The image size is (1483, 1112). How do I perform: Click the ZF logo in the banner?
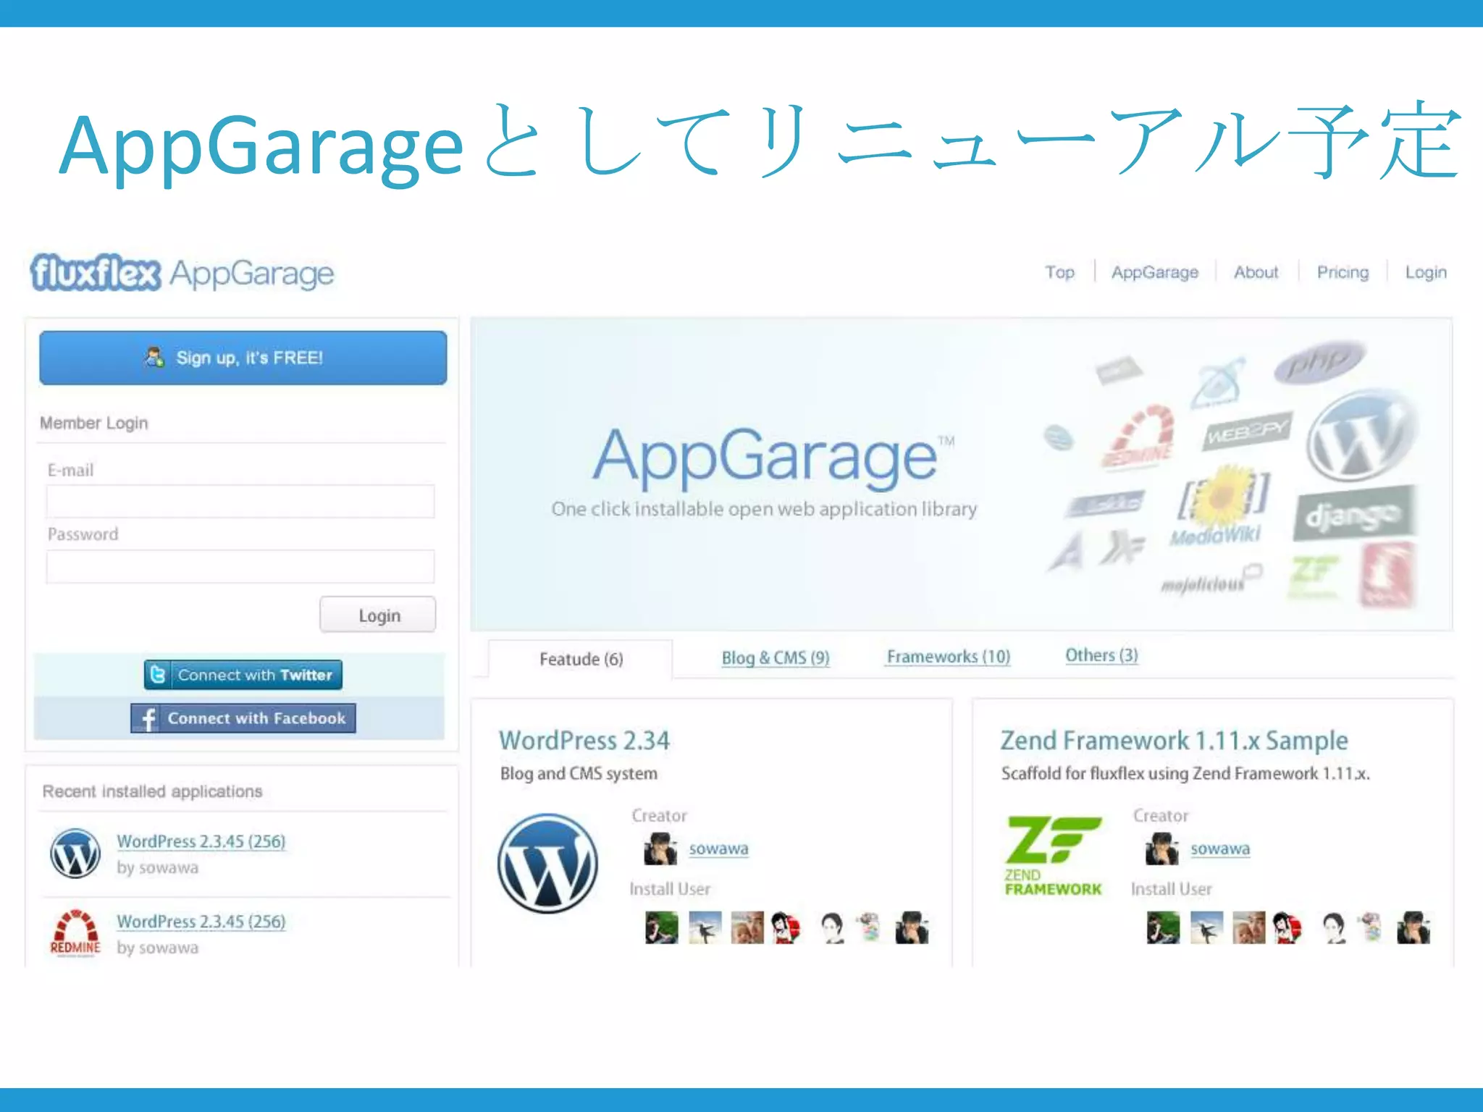tap(1314, 577)
